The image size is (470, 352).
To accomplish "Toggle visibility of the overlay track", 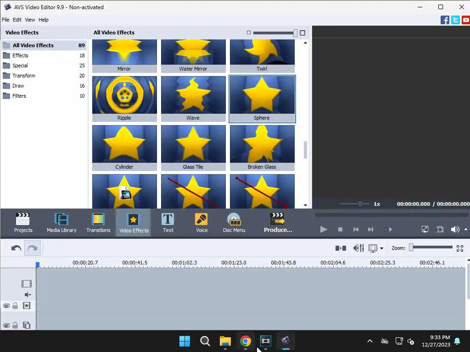I will [x=6, y=325].
